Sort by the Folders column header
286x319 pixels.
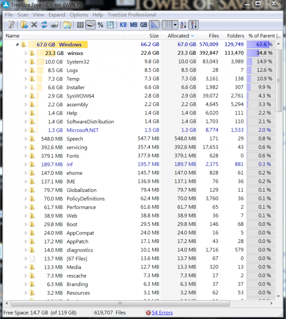[x=234, y=36]
